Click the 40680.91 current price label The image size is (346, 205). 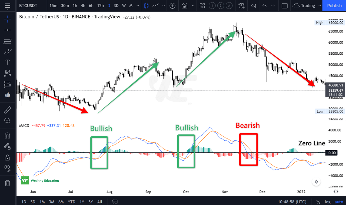click(335, 85)
